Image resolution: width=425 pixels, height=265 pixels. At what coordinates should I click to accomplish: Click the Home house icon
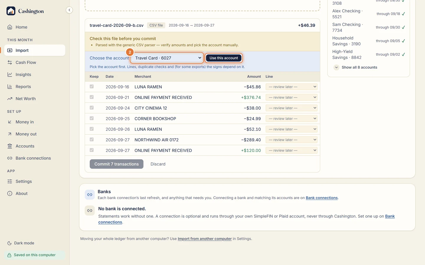(10, 27)
